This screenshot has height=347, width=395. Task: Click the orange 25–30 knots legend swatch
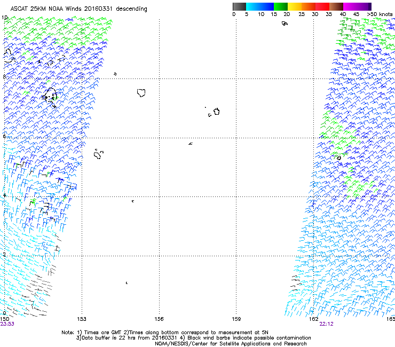point(309,6)
